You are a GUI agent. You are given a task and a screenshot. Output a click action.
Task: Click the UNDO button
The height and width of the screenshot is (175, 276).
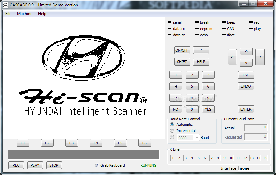point(246,86)
